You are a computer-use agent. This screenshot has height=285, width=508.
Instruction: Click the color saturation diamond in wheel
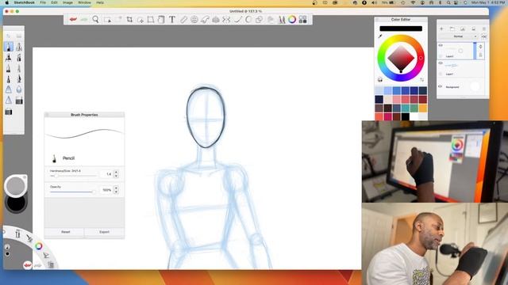click(x=401, y=58)
